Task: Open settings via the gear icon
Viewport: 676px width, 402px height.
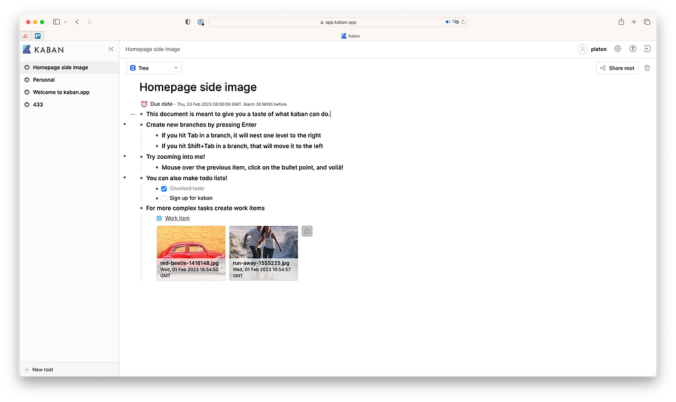Action: pyautogui.click(x=618, y=49)
